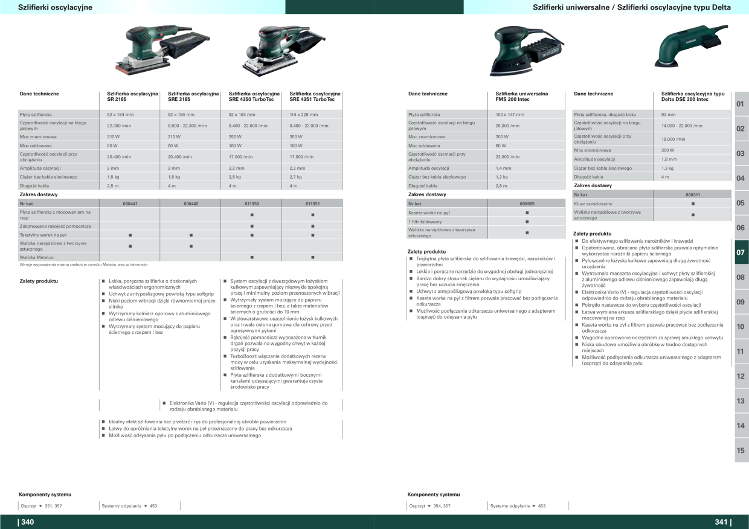Click the 'Klucz sześciokątny' row label
Image resolution: width=749 pixels, height=529 pixels.
point(593,204)
